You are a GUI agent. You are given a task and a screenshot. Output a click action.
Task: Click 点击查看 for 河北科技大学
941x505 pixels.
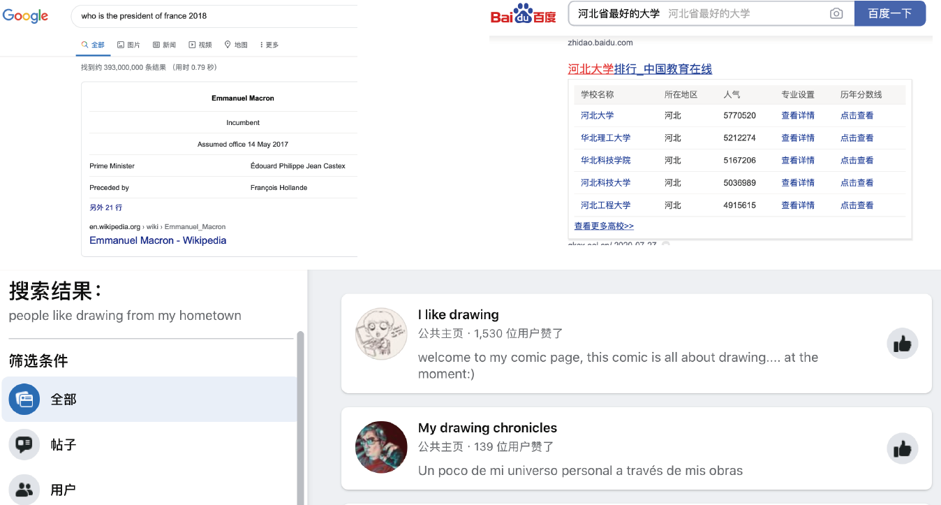857,182
